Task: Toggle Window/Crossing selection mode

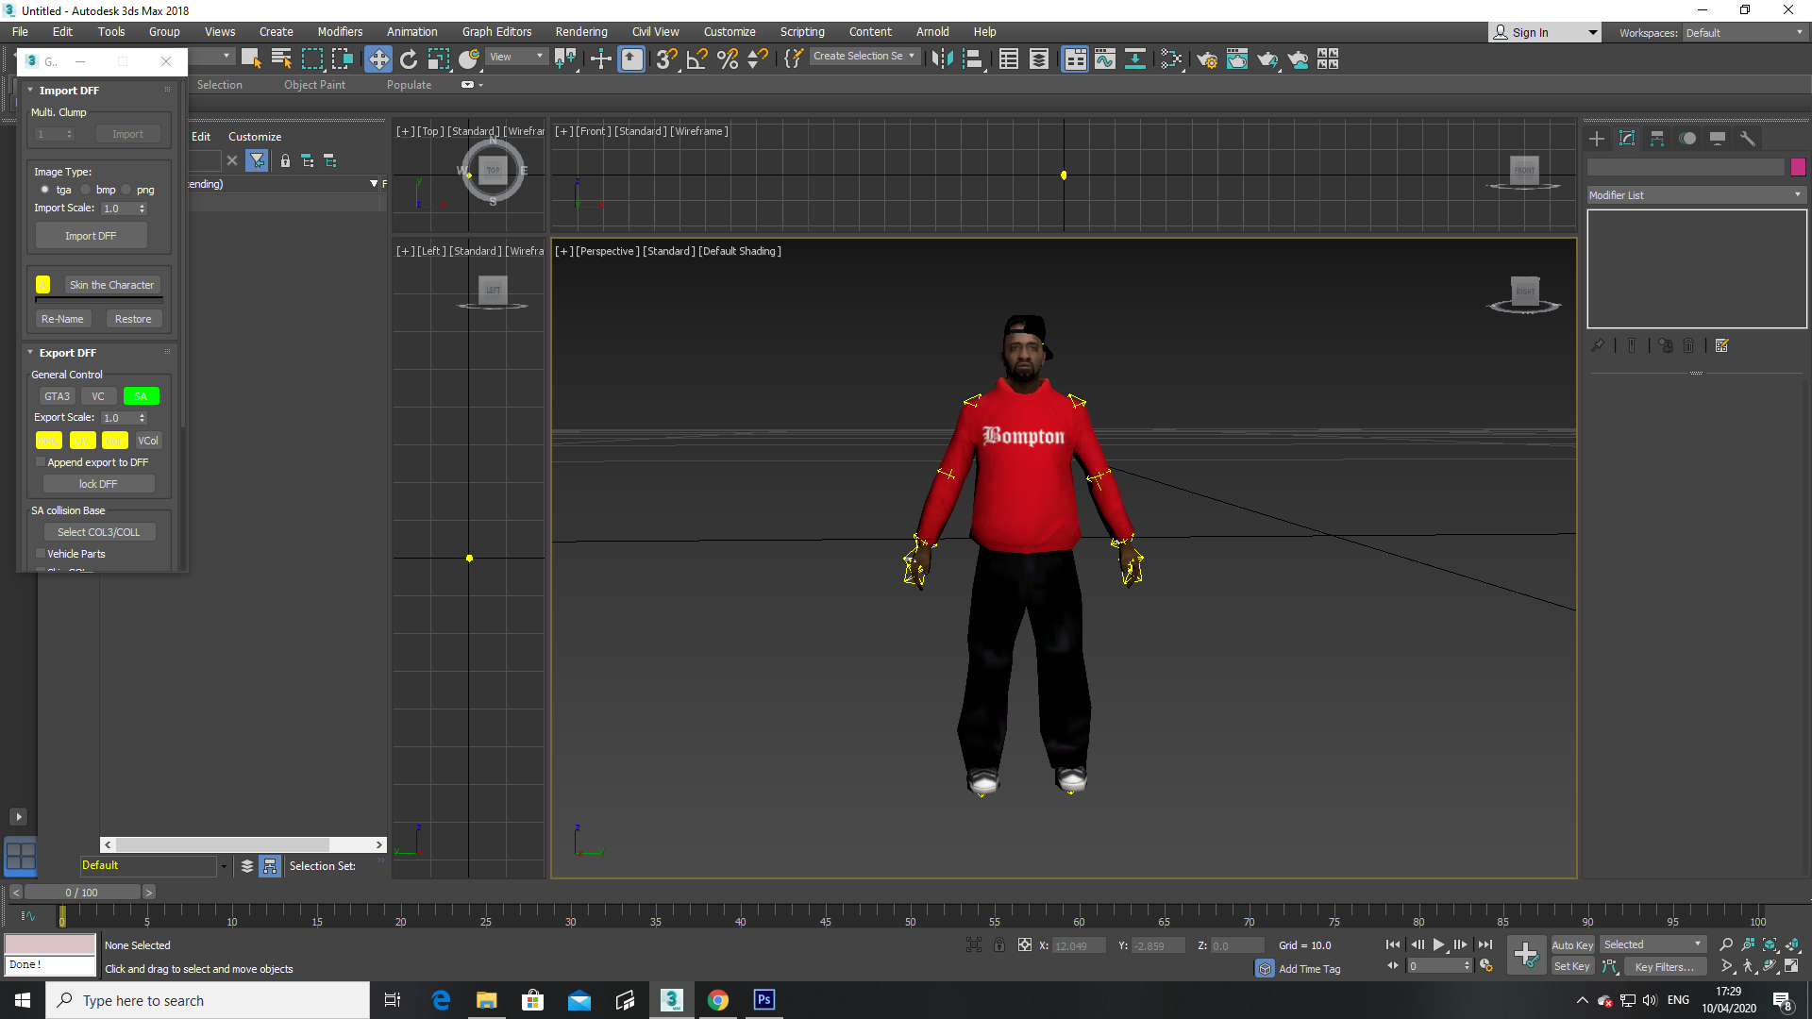Action: point(342,59)
